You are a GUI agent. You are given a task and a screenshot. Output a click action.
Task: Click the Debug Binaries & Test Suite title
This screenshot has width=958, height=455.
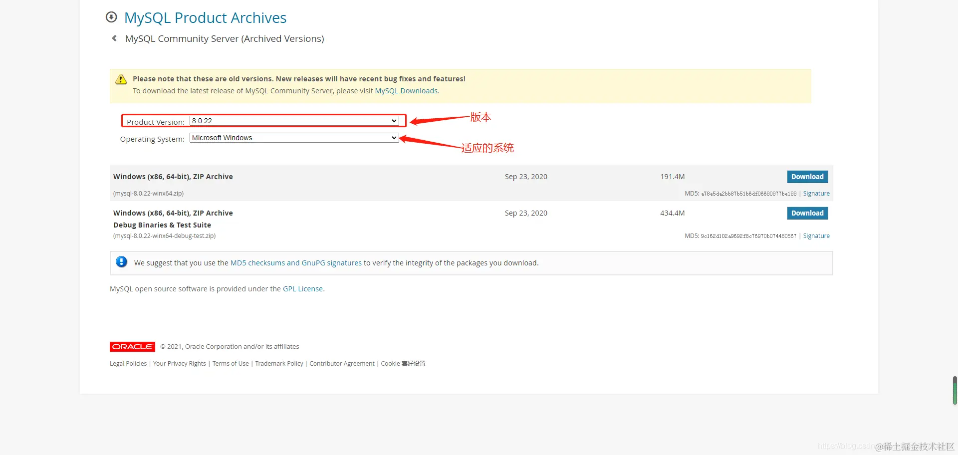pos(162,225)
